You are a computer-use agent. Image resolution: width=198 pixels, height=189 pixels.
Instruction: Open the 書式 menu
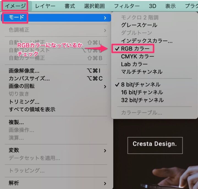tap(70, 6)
